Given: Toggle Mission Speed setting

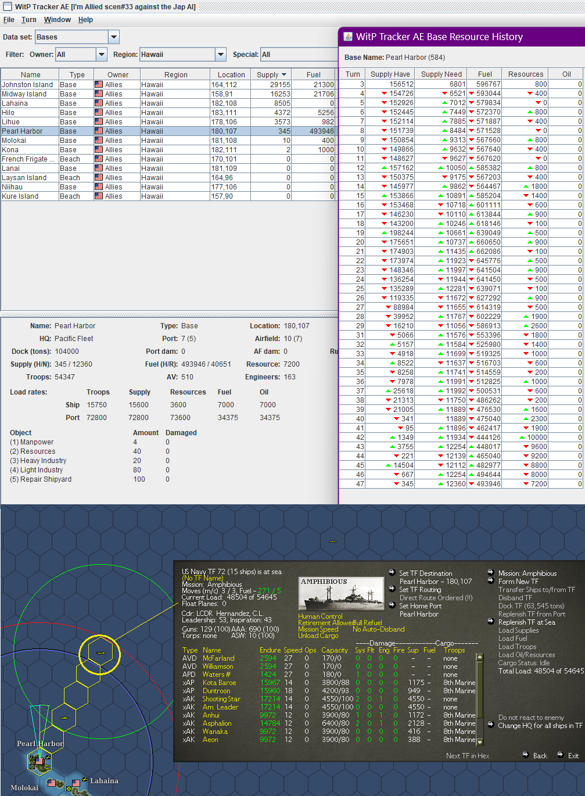Looking at the screenshot, I should click(x=318, y=629).
